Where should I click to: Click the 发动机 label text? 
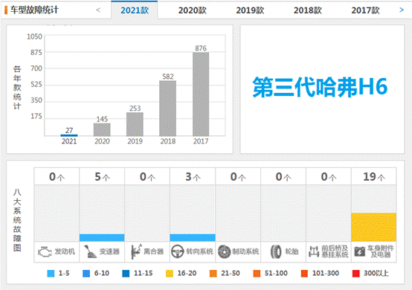[x=65, y=251]
